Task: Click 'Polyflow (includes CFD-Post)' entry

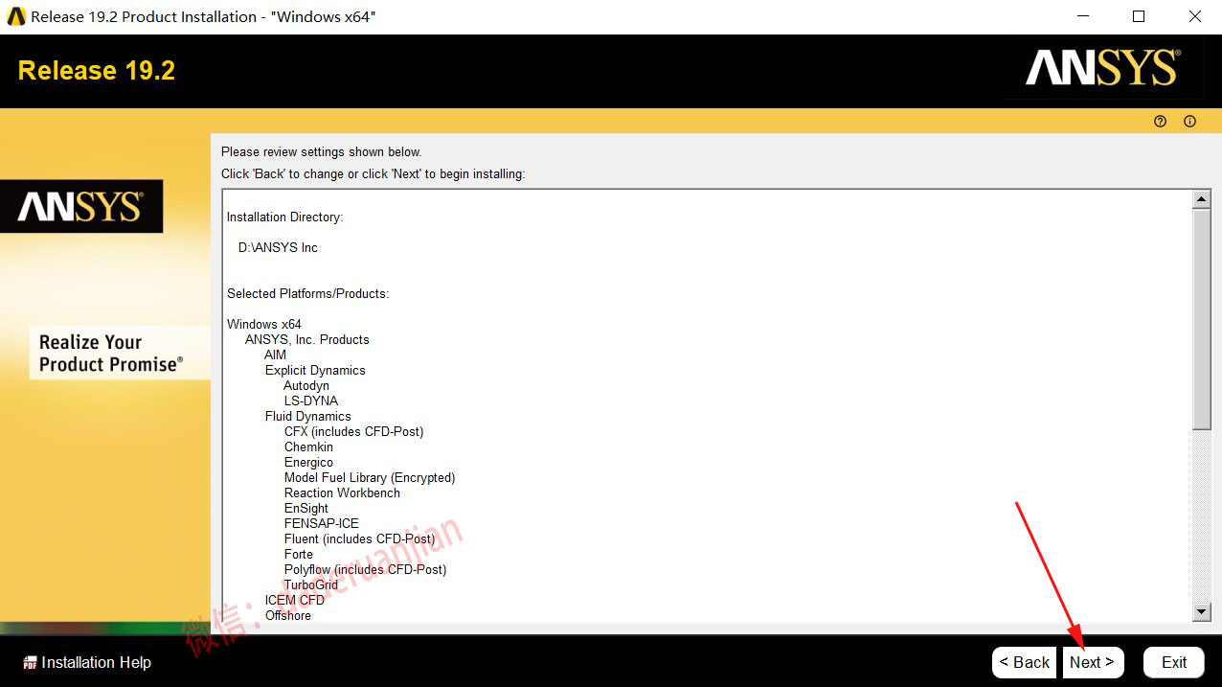Action: pos(365,570)
